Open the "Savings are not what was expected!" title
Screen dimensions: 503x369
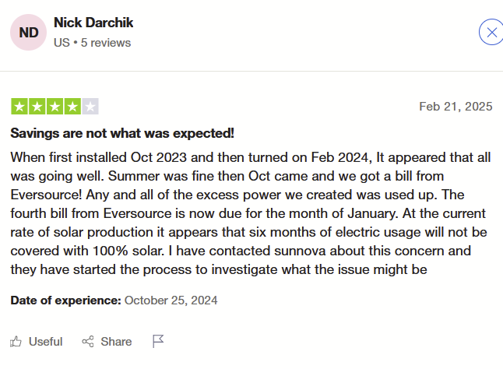click(122, 133)
